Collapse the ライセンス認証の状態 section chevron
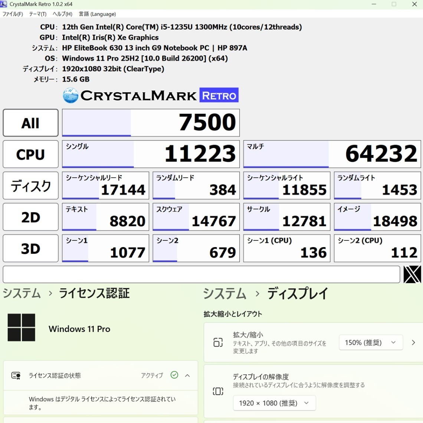423x423 pixels. click(x=187, y=376)
